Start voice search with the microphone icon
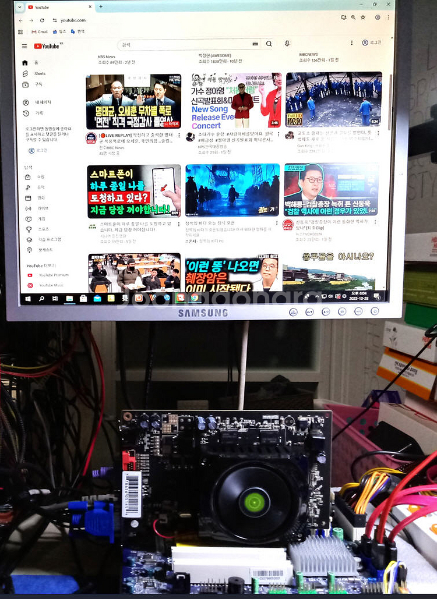 coord(287,44)
